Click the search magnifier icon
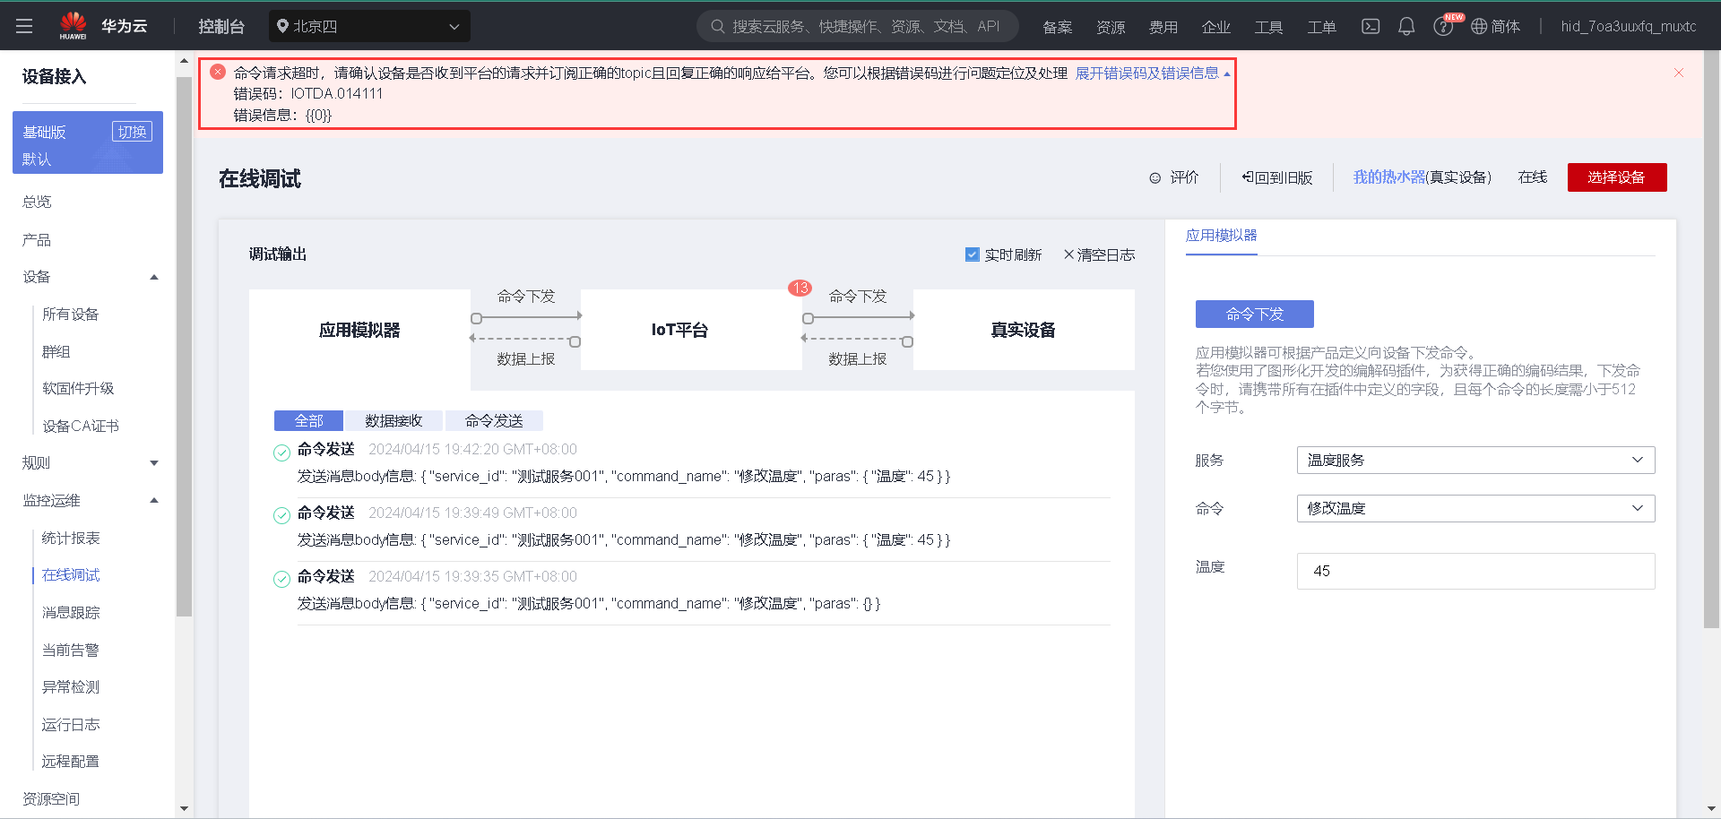1721x819 pixels. click(x=717, y=26)
